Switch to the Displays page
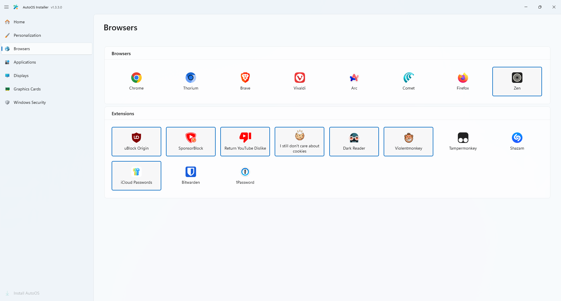The height and width of the screenshot is (301, 561). tap(47, 76)
